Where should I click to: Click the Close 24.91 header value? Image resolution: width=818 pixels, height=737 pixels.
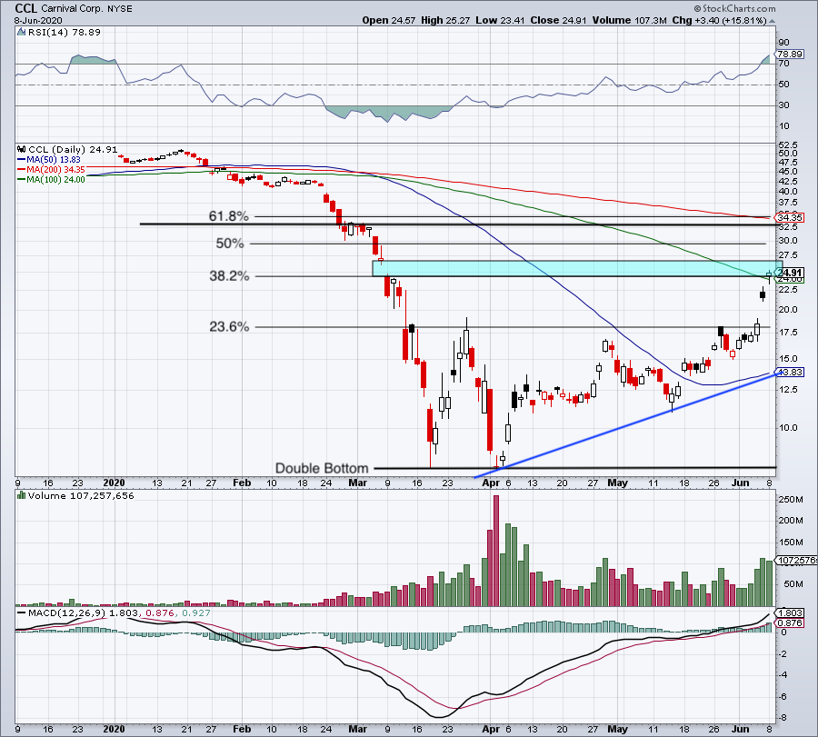[x=558, y=20]
